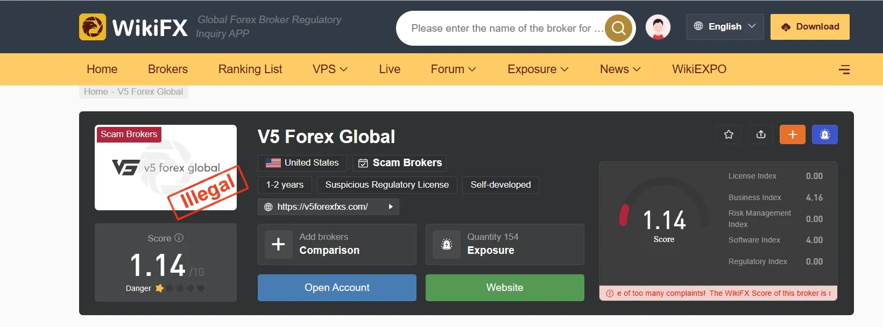Click the Home breadcrumb link
883x327 pixels.
(x=96, y=91)
